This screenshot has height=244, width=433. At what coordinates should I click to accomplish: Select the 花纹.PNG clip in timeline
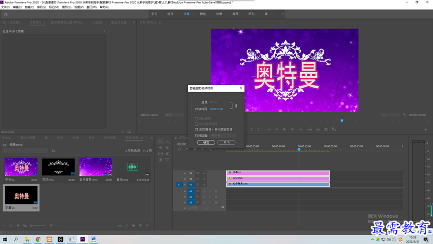[278, 178]
